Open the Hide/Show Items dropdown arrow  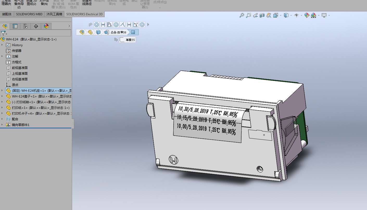point(301,15)
